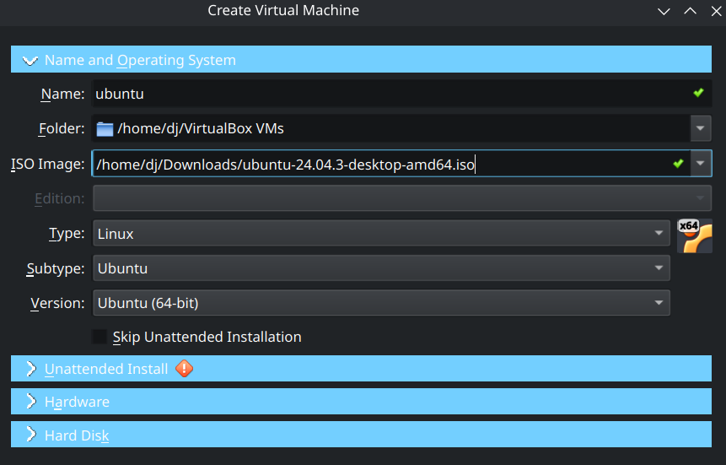
Task: Click the green checkmark in the ISO Image field
Action: (678, 163)
